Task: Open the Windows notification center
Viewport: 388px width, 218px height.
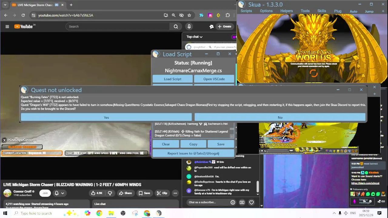Action: tap(379, 213)
